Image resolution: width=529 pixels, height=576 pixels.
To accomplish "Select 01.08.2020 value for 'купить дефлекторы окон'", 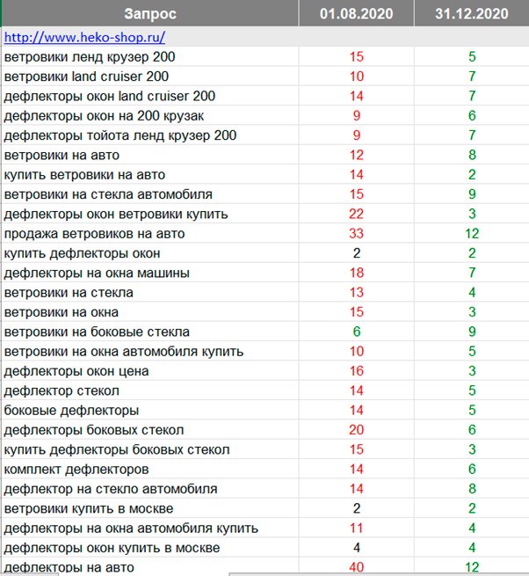I will tap(357, 253).
